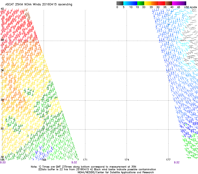Click the latitude label '34'
This screenshot has width=198, height=174.
2,100
